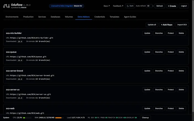194x121 pixels.
Task: Protect the oca-web repo
Action: 171,109
